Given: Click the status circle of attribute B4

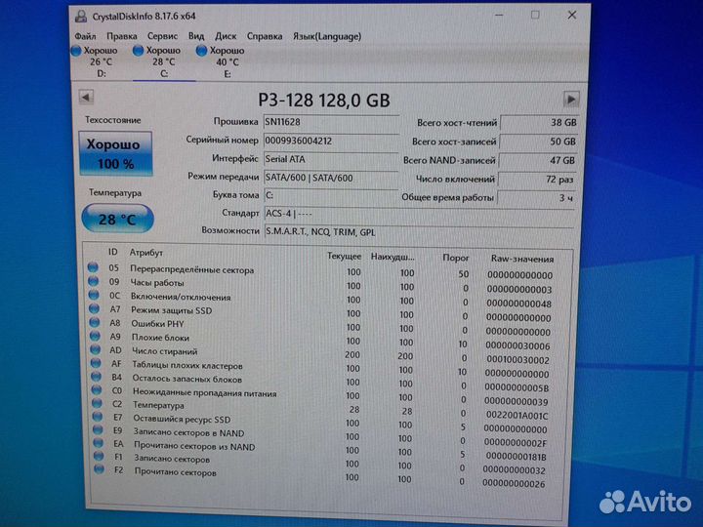Looking at the screenshot, I should 97,376.
